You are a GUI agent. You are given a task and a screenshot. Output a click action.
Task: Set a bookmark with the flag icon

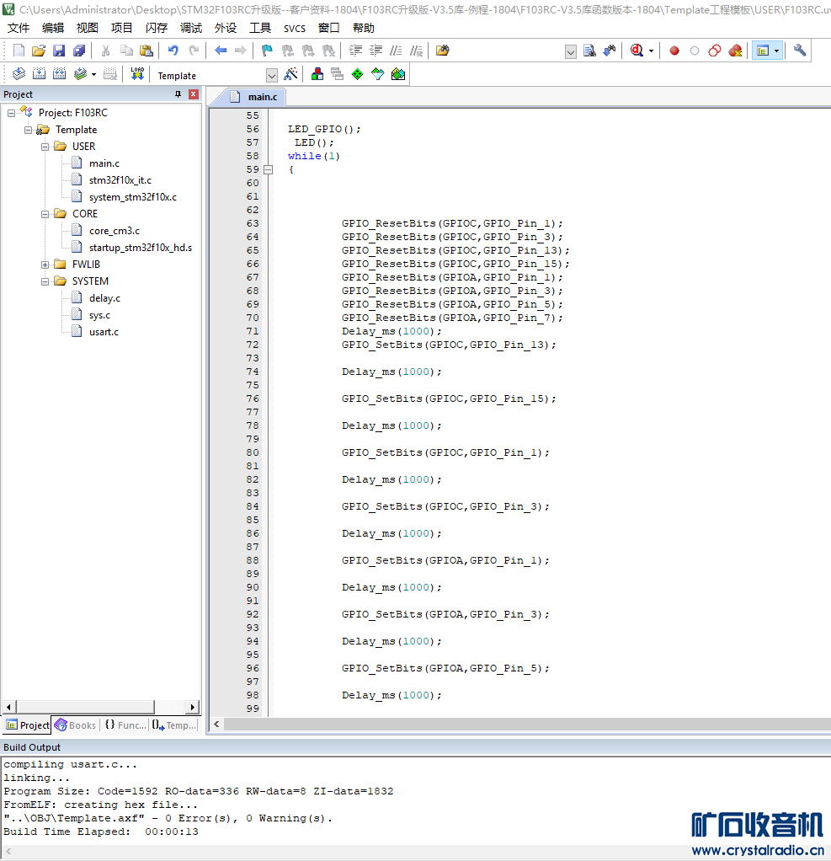[x=267, y=51]
